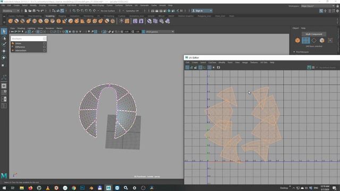The image size is (340, 191).
Task: Click the first orange sculpt brush icon
Action: tap(11, 21)
